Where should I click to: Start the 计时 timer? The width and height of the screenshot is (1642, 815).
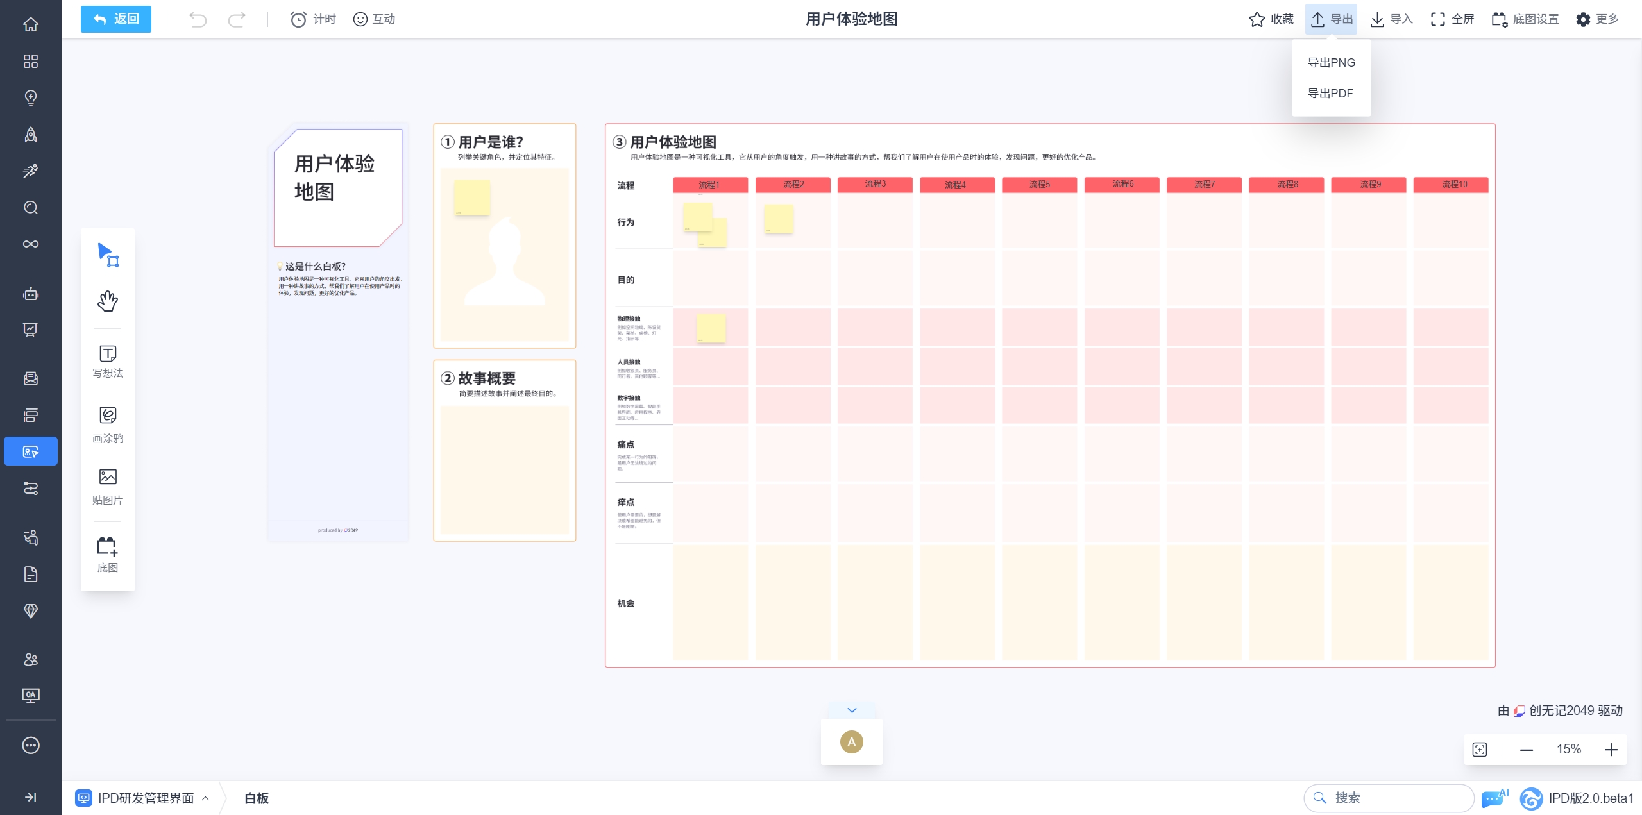tap(313, 19)
